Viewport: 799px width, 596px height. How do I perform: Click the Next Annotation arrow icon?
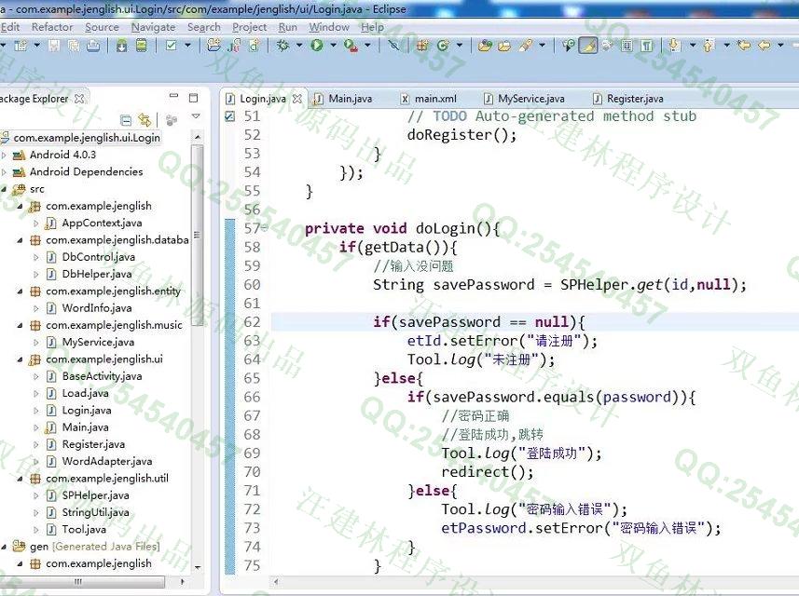(x=675, y=46)
